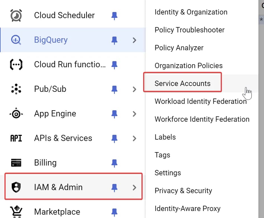Screen dimensions: 264x218
Task: Click the App Engine target icon
Action: (x=16, y=114)
